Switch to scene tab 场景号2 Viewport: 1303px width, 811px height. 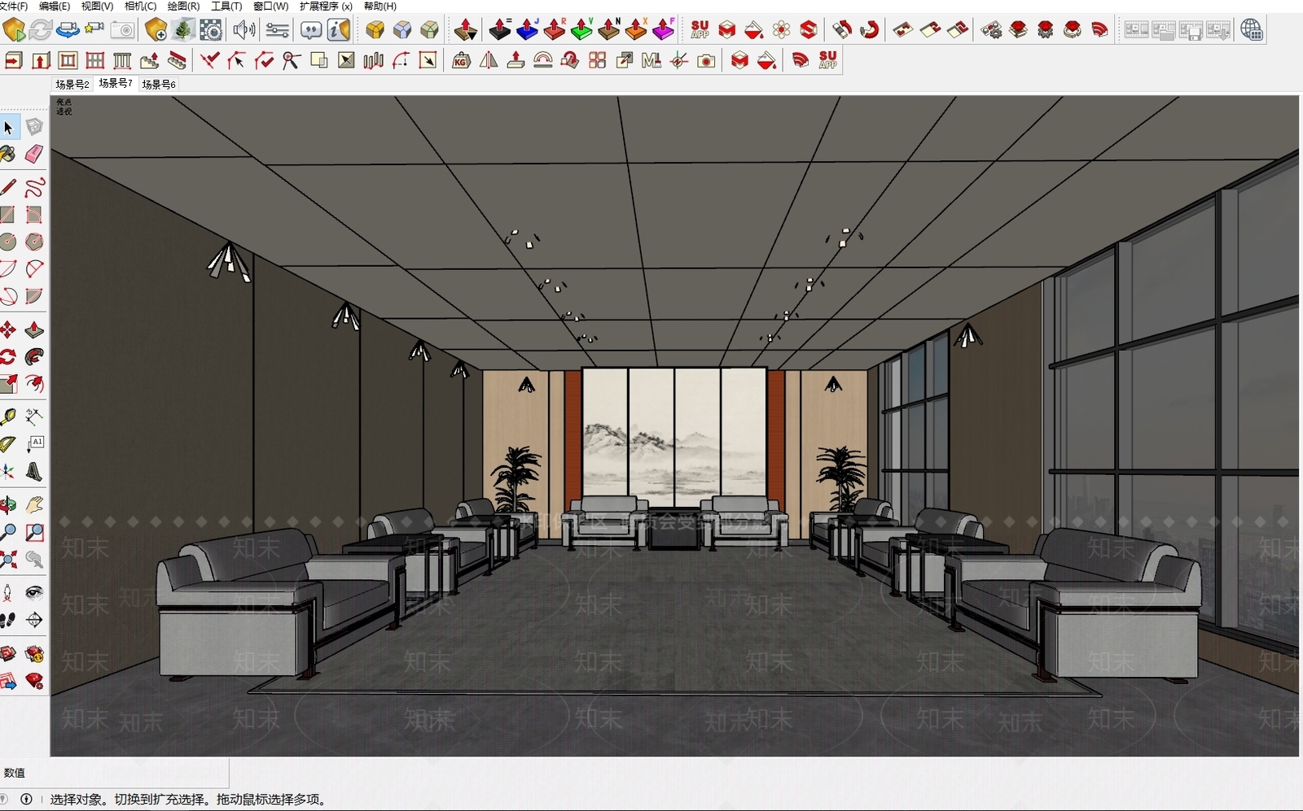click(x=72, y=84)
